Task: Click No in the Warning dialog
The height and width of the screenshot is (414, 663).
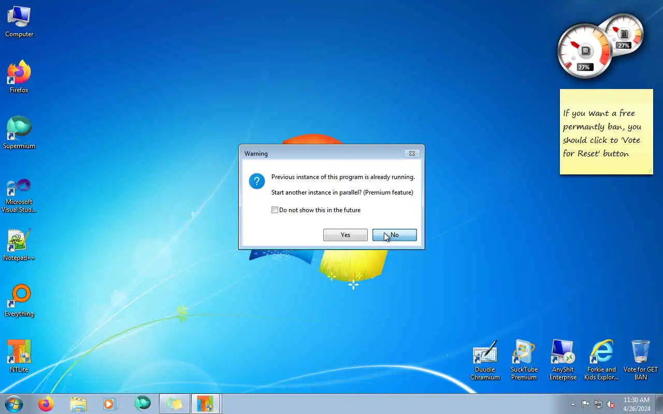Action: [395, 235]
